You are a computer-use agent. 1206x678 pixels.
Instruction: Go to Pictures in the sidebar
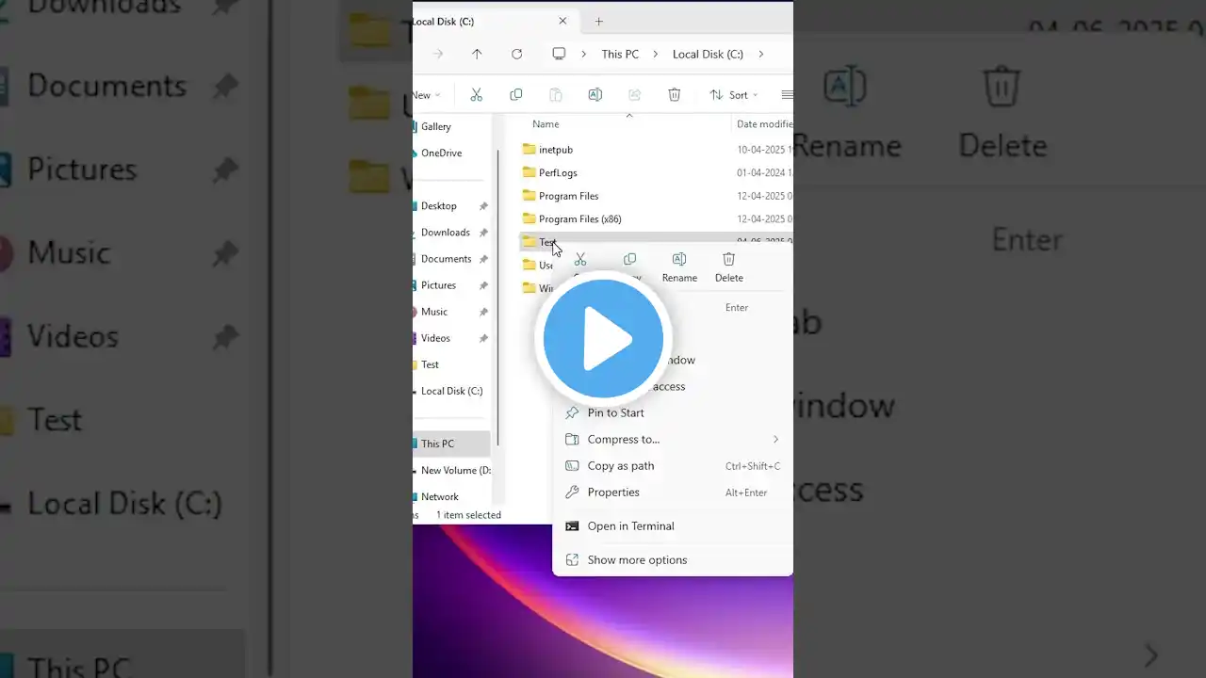(x=438, y=285)
